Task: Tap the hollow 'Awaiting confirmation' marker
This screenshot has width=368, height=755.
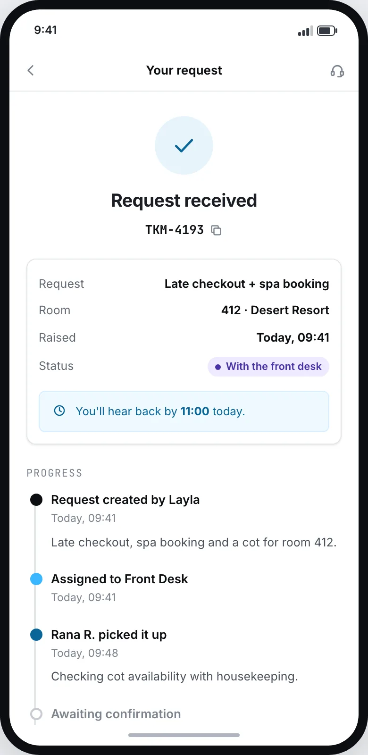Action: pyautogui.click(x=36, y=714)
